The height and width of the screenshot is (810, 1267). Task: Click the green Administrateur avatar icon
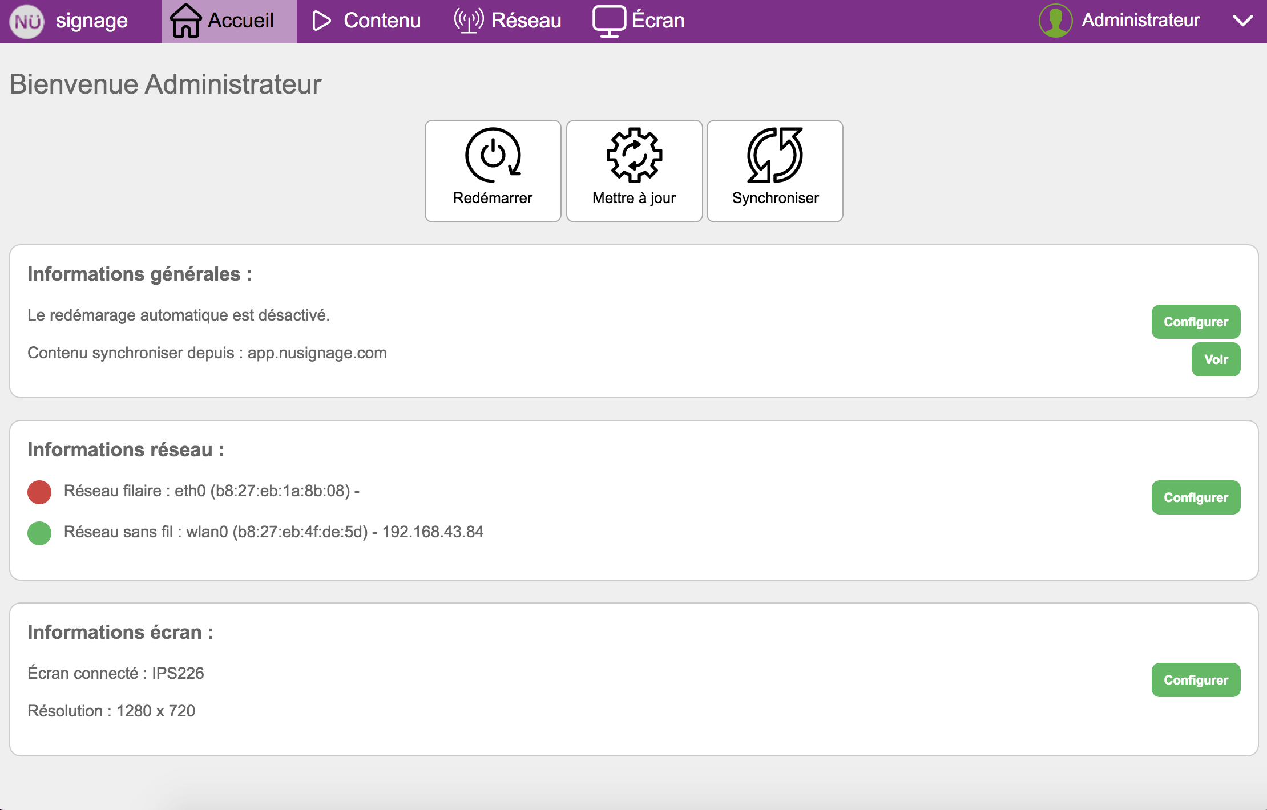[x=1055, y=21]
